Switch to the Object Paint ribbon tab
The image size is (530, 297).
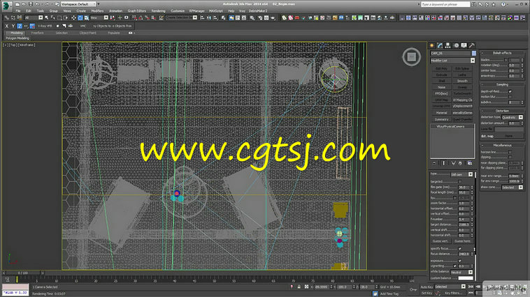click(x=88, y=33)
